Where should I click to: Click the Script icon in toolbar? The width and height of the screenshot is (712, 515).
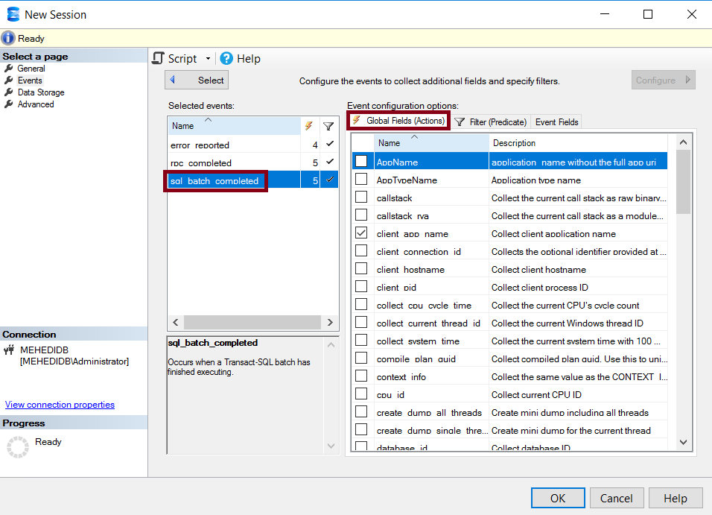tap(158, 59)
